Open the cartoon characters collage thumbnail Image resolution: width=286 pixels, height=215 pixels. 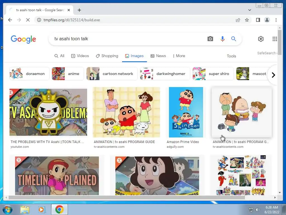point(241,175)
